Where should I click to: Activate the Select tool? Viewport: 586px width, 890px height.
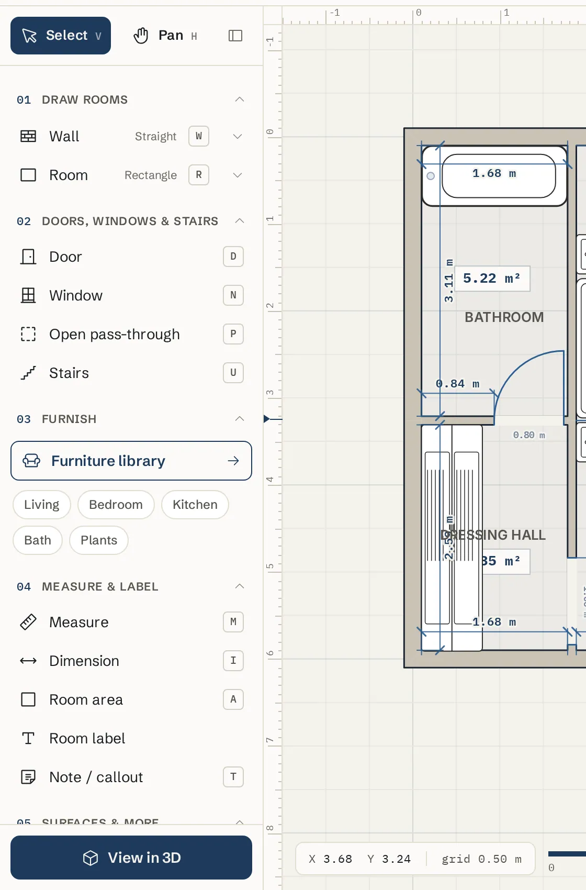(x=61, y=36)
